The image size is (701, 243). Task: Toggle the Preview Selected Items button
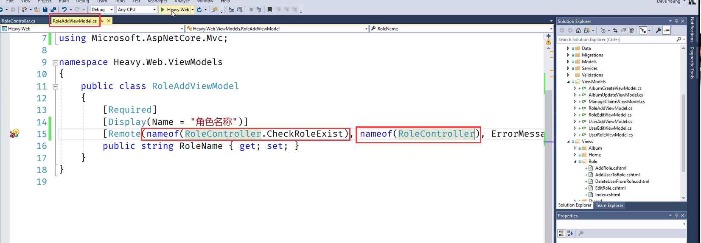pos(667,31)
